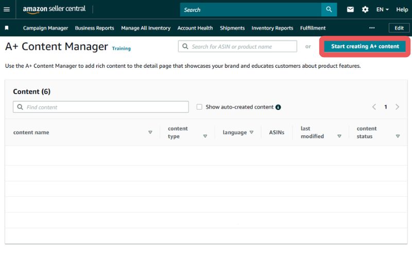Click the info icon beside auto-created content

pyautogui.click(x=278, y=107)
